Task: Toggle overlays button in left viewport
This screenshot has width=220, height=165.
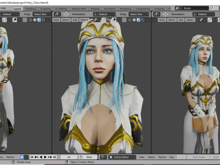Action: 15,20
